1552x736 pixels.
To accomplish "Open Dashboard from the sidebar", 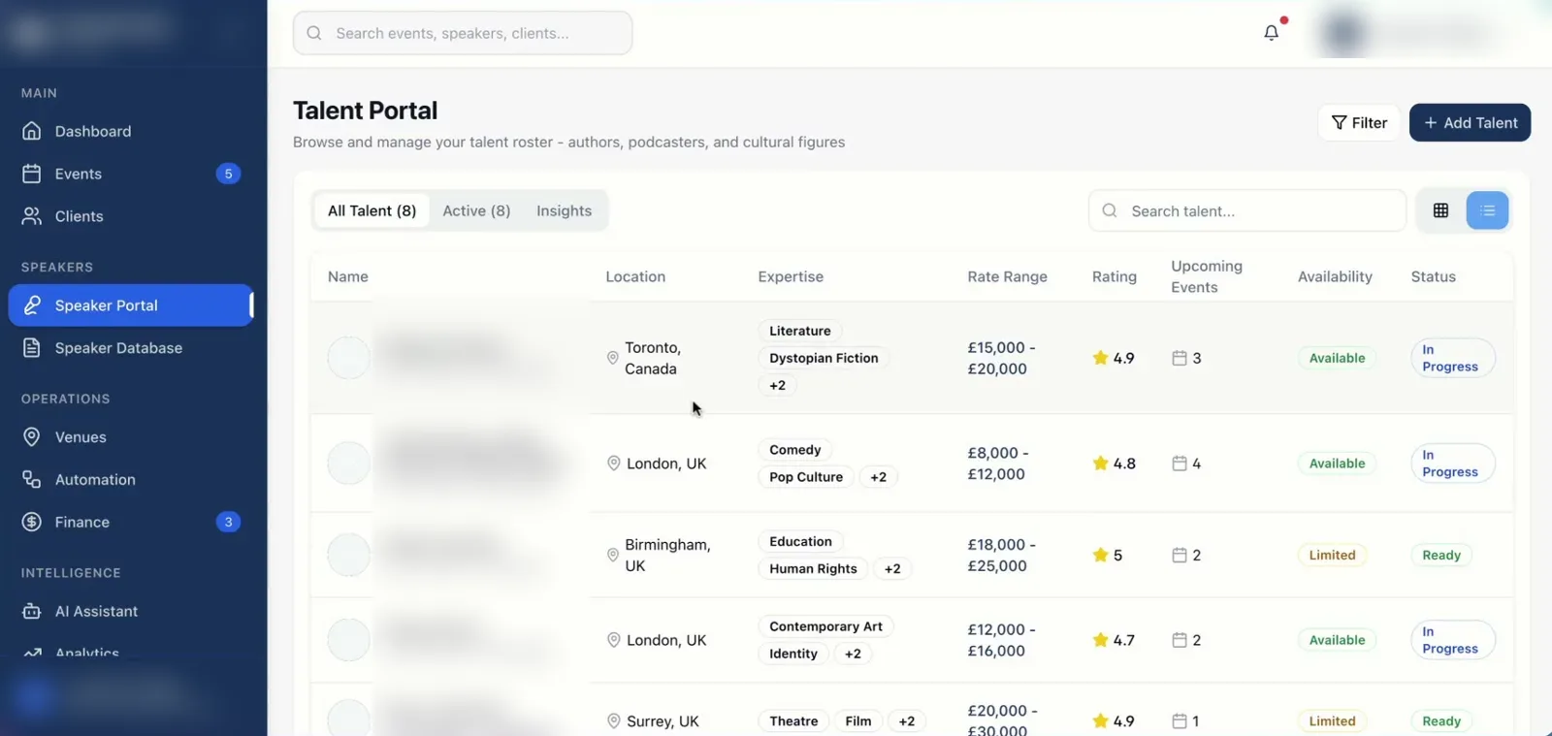I will coord(131,131).
